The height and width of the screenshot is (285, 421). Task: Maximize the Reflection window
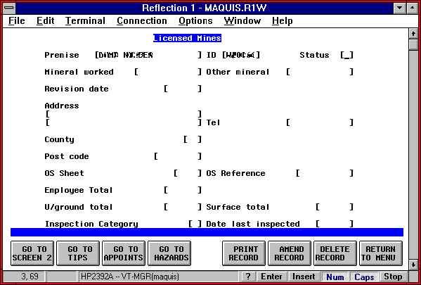click(412, 8)
